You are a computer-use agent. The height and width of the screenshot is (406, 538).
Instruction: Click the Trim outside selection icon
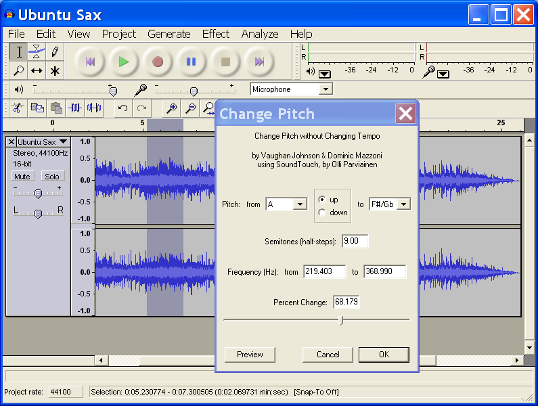coord(75,108)
